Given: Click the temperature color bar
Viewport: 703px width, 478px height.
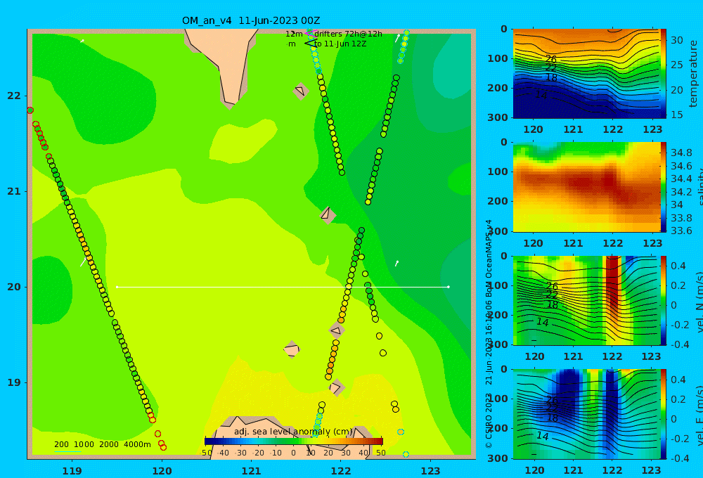Looking at the screenshot, I should point(663,74).
